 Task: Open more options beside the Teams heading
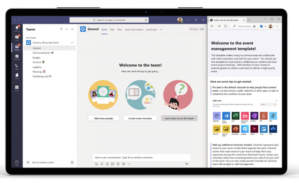pos(67,29)
